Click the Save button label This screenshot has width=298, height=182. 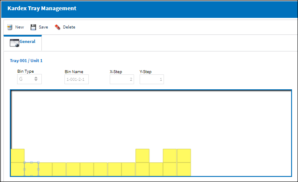point(43,27)
